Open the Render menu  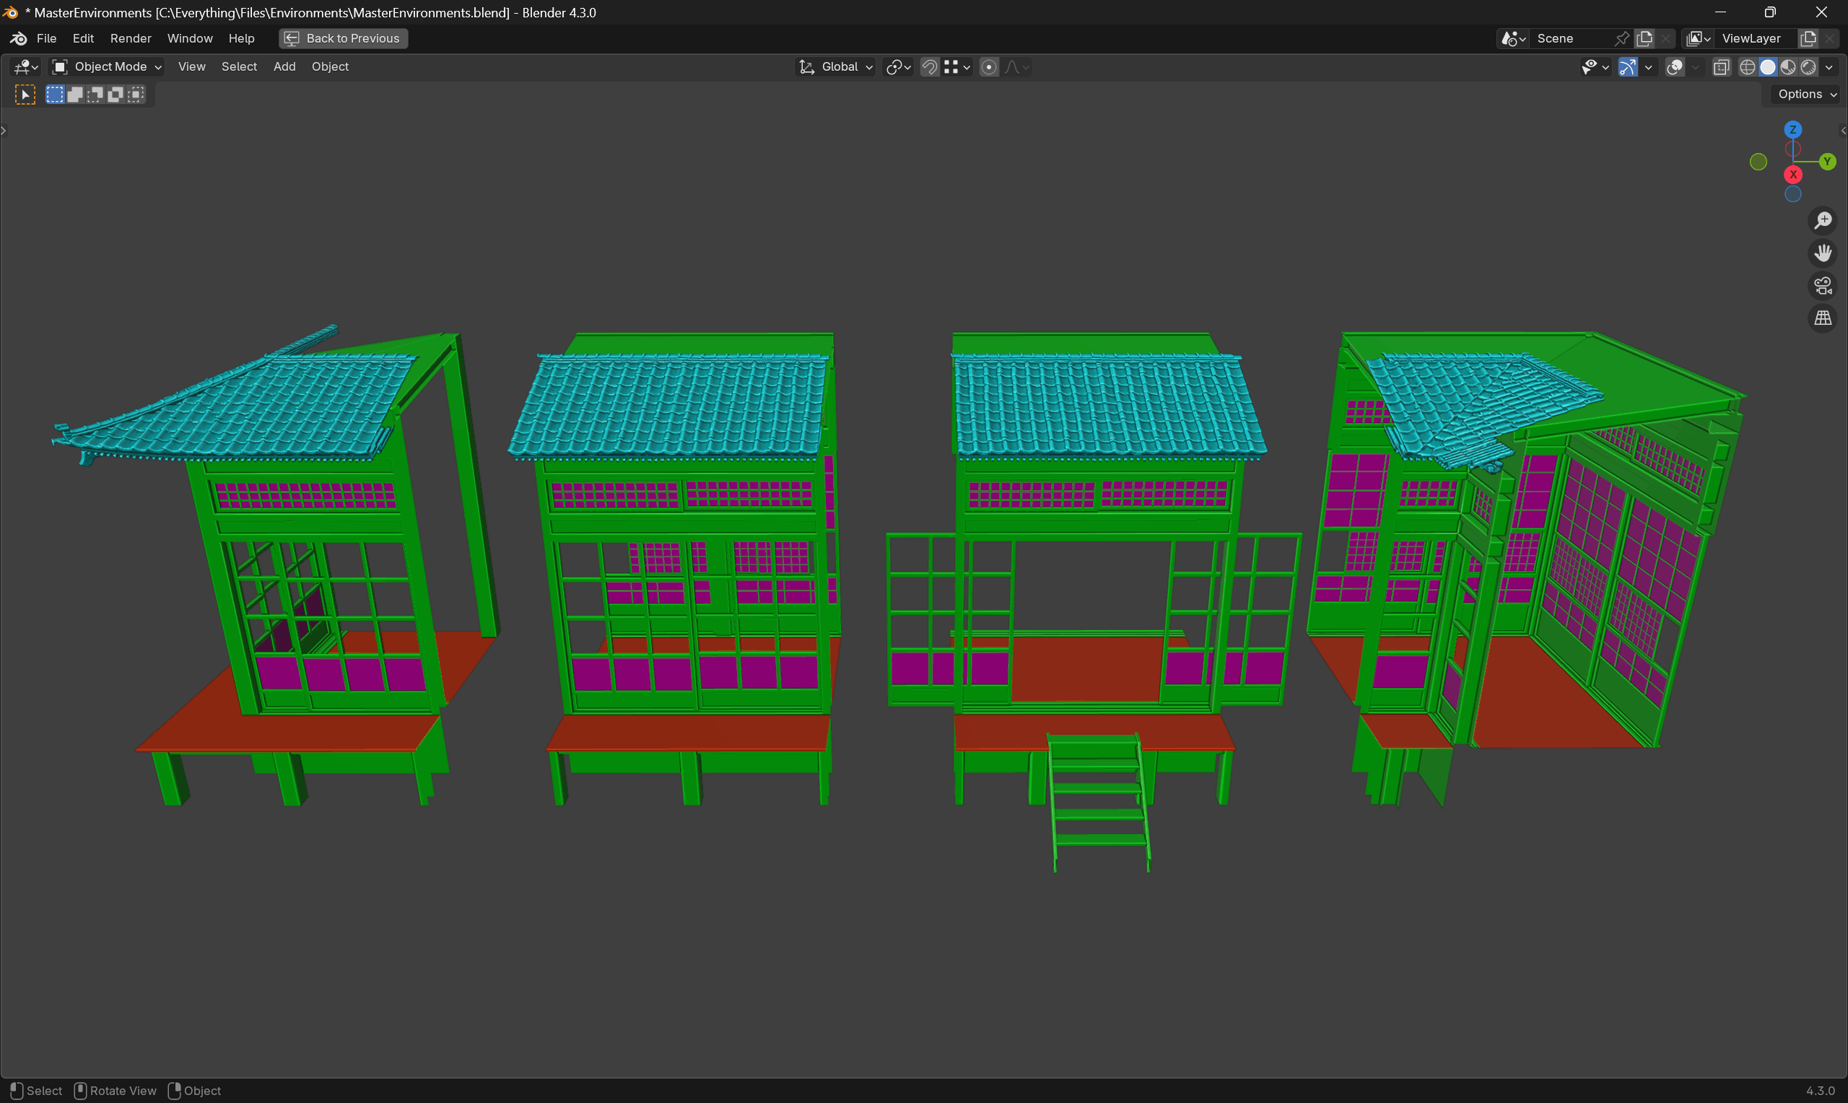tap(131, 38)
